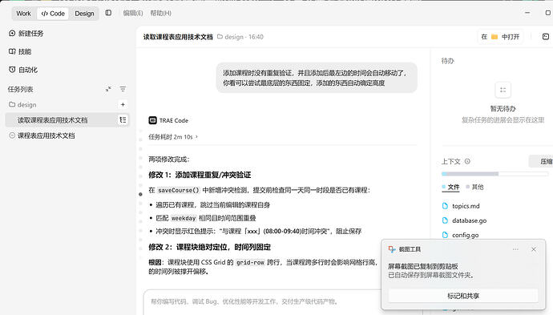Select task 课程表应用技术文档

46,135
